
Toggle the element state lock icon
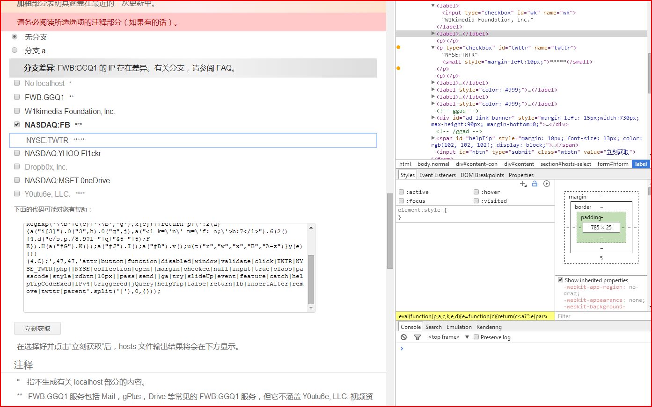(x=535, y=184)
